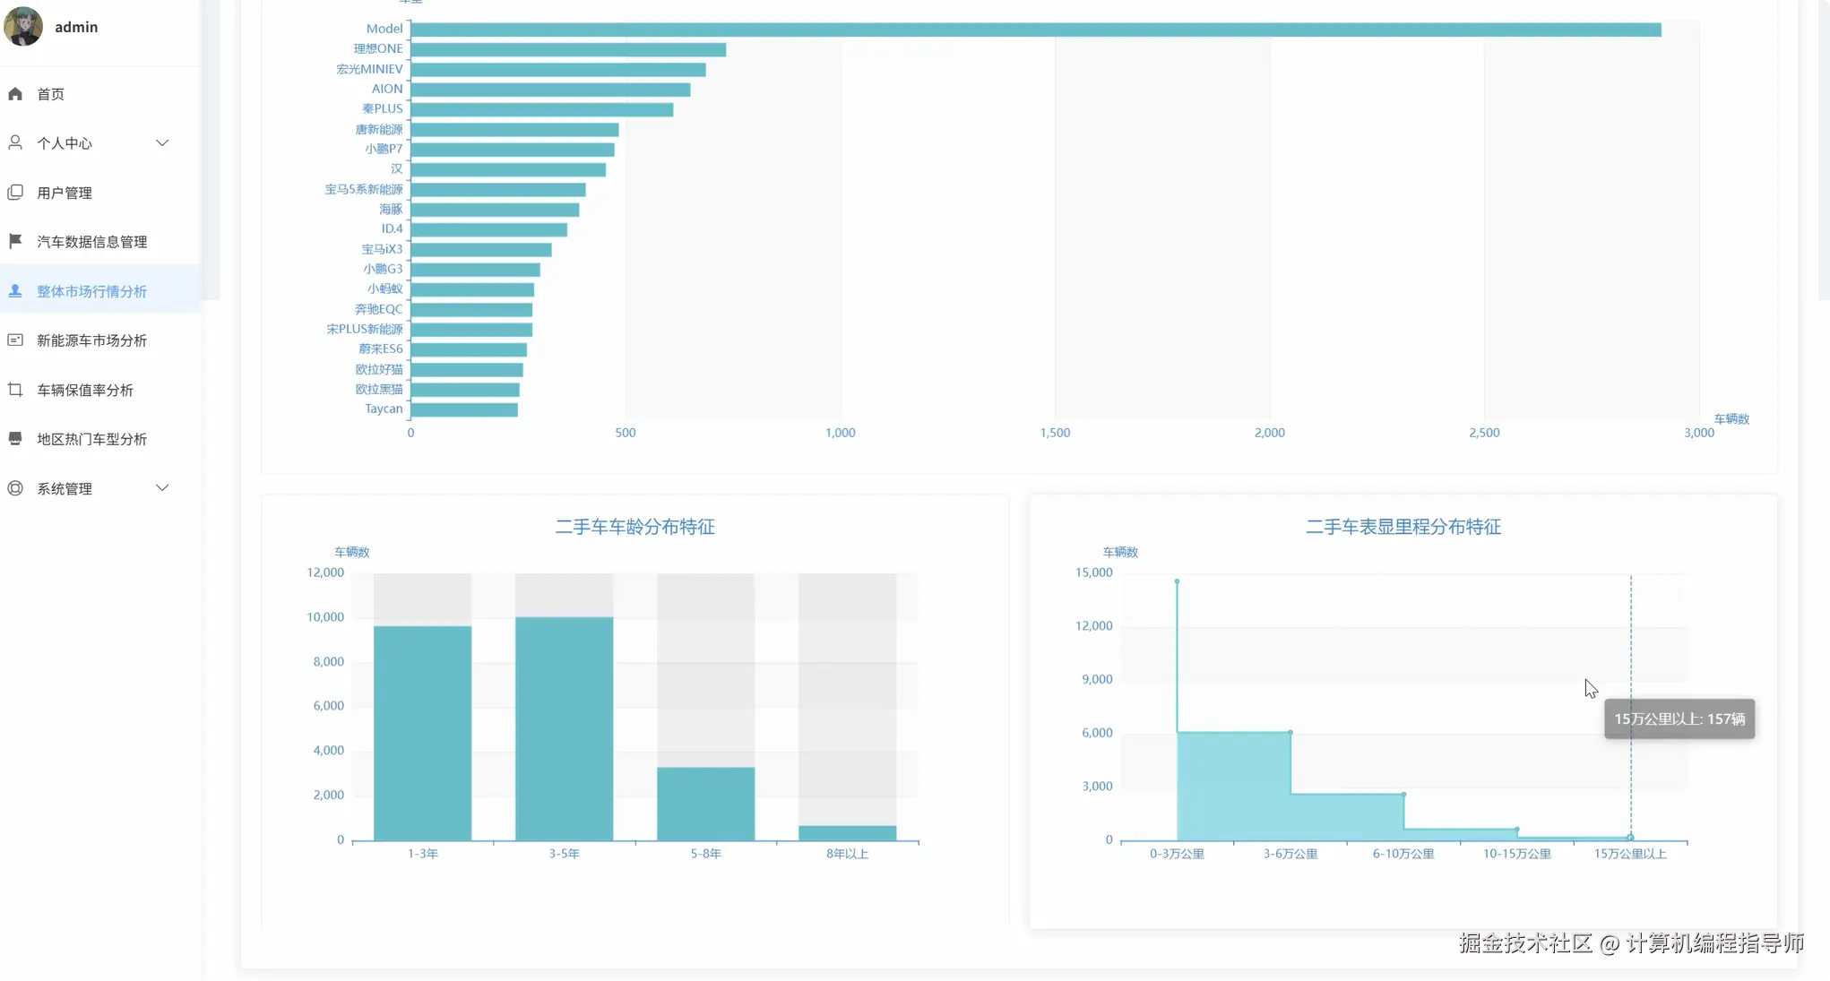Image resolution: width=1830 pixels, height=981 pixels.
Task: Click the ID.4 bar
Action: pyautogui.click(x=489, y=229)
